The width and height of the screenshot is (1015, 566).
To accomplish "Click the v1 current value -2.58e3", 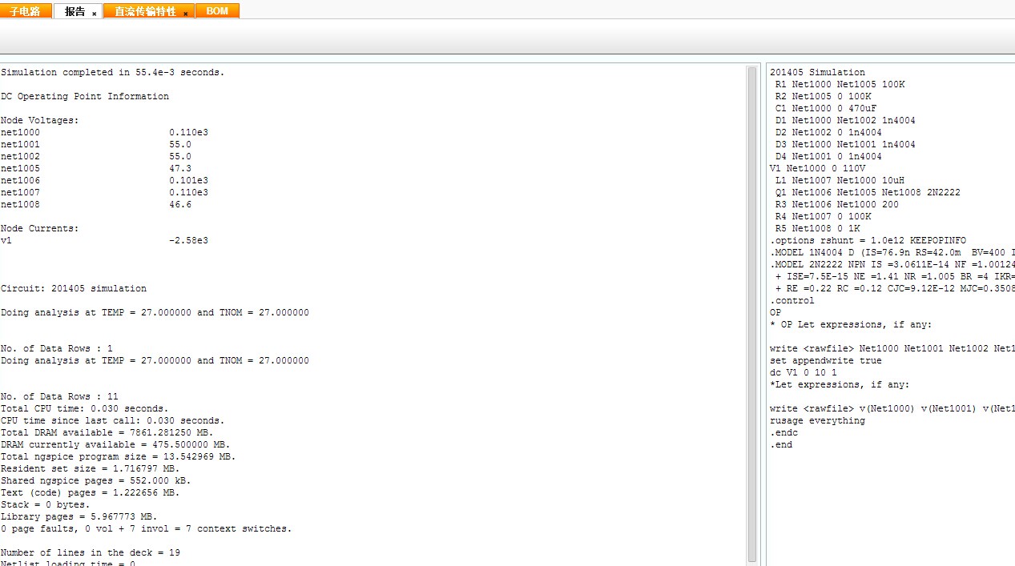I will 188,240.
